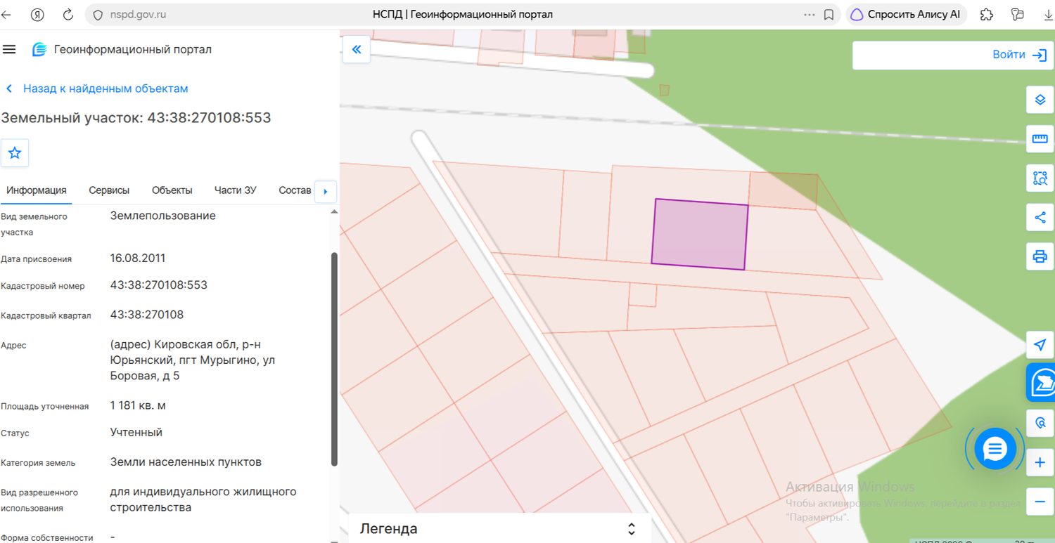The image size is (1055, 543).
Task: Locate my position with arrow icon
Action: point(1040,345)
